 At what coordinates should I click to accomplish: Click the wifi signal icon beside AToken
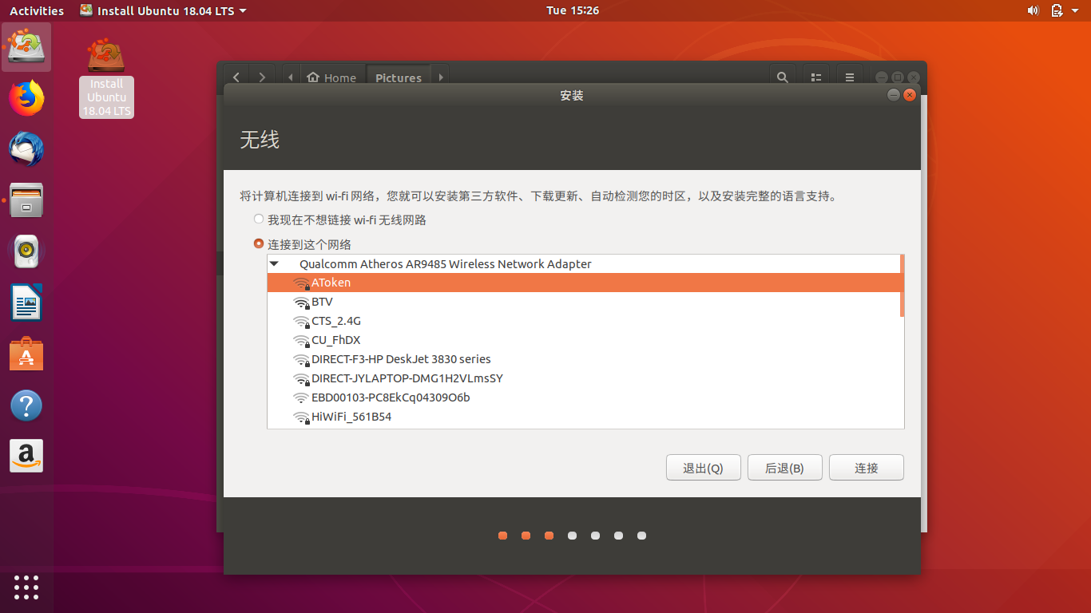[301, 283]
